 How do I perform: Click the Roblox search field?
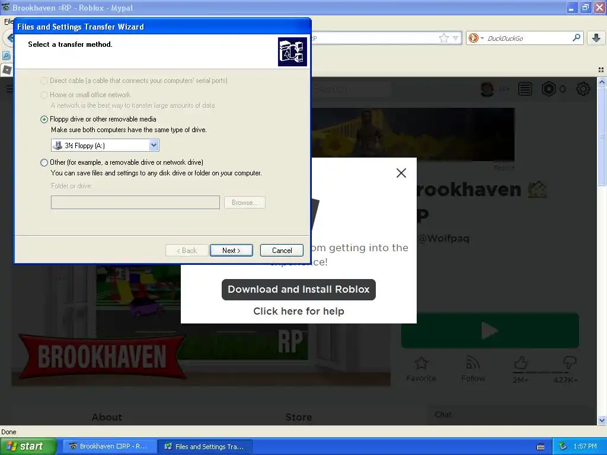(x=350, y=89)
